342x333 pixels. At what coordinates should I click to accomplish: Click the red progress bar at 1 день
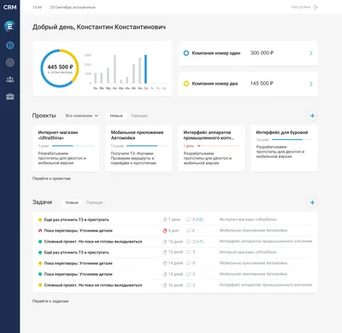218,146
